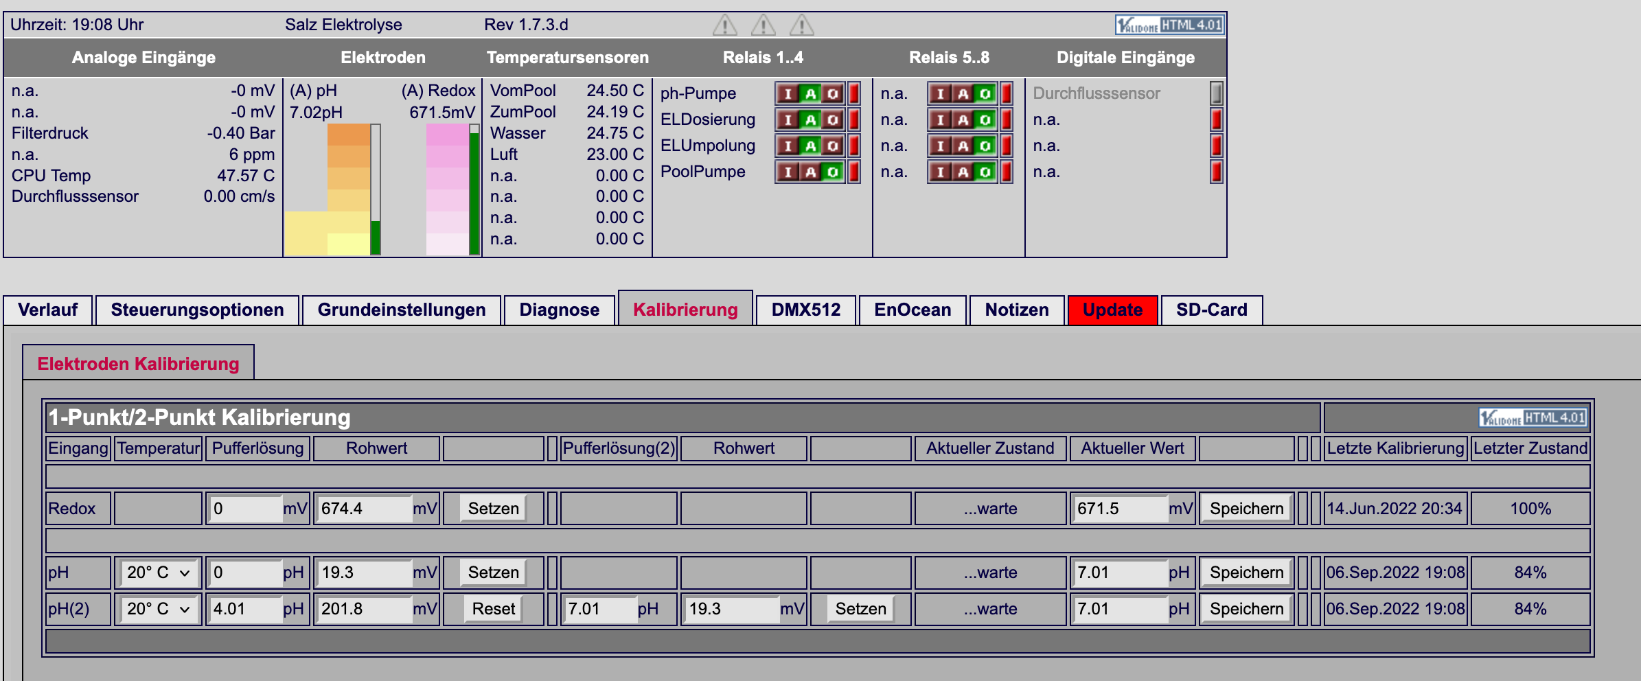Select the Diagnose tab
The image size is (1641, 681).
[560, 310]
